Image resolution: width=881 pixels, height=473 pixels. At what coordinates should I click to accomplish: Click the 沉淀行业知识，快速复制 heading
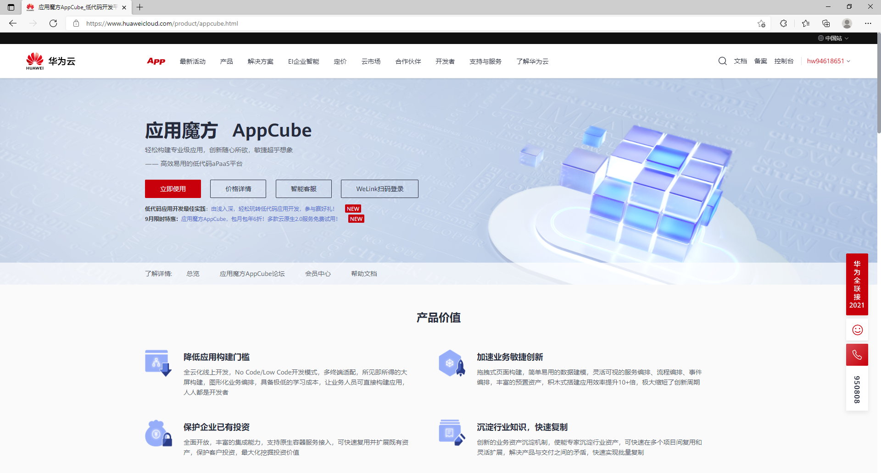pos(522,427)
